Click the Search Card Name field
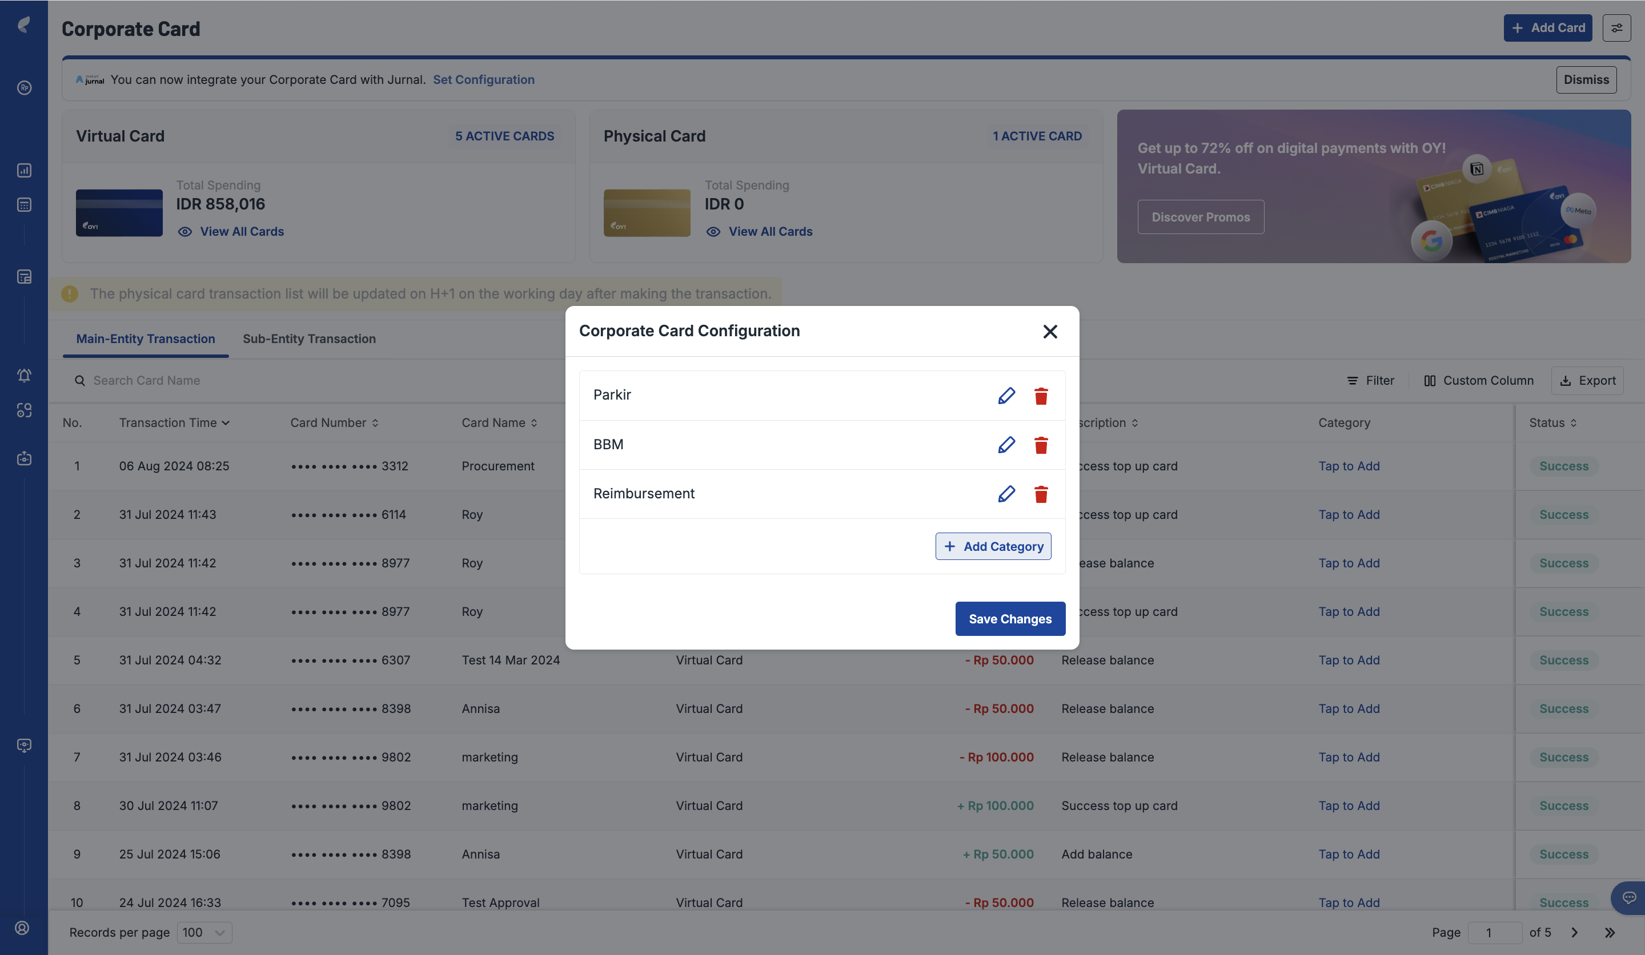The image size is (1645, 955). pyautogui.click(x=147, y=380)
